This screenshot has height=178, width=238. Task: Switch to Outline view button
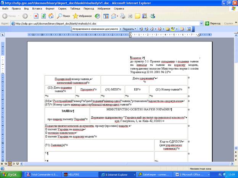14,164
